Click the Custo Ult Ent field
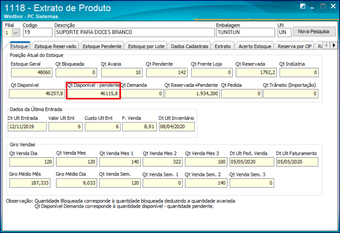The width and height of the screenshot is (340, 233). [x=102, y=127]
